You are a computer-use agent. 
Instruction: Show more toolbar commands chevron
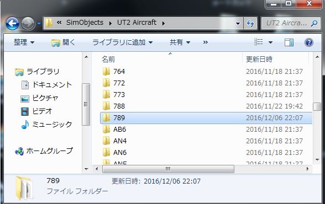coord(206,42)
